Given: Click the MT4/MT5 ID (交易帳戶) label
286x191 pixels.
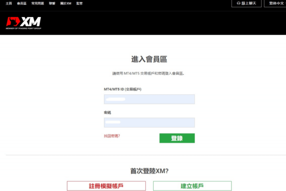Looking at the screenshot, I should pos(123,89).
